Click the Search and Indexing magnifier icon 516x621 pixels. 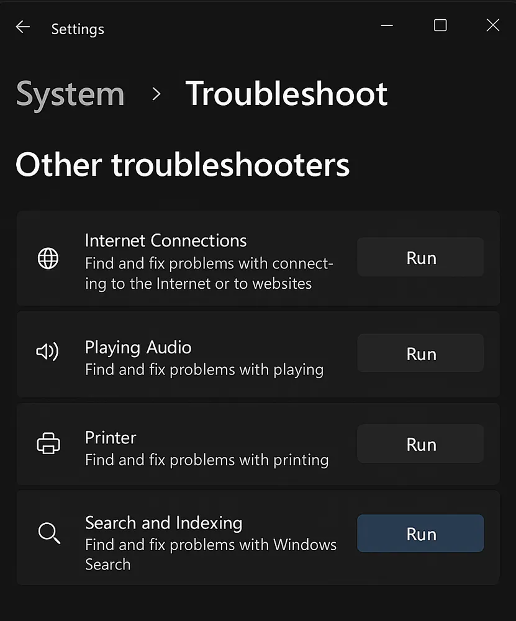tap(48, 533)
